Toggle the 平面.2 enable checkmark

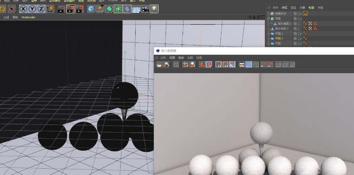coord(301,33)
